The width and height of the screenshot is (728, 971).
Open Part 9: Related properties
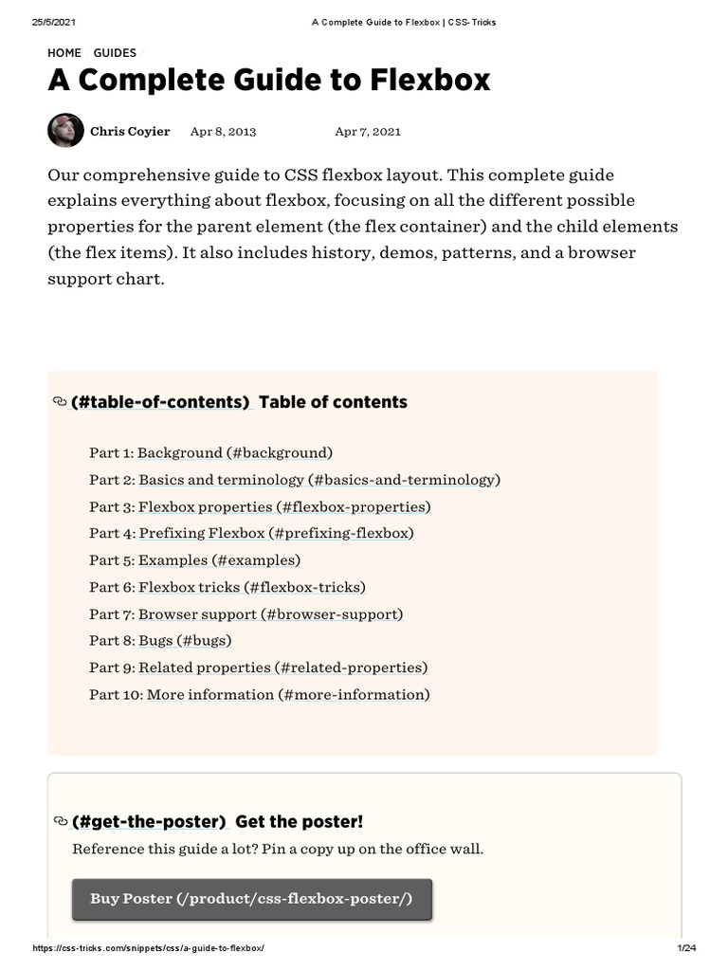pyautogui.click(x=259, y=668)
